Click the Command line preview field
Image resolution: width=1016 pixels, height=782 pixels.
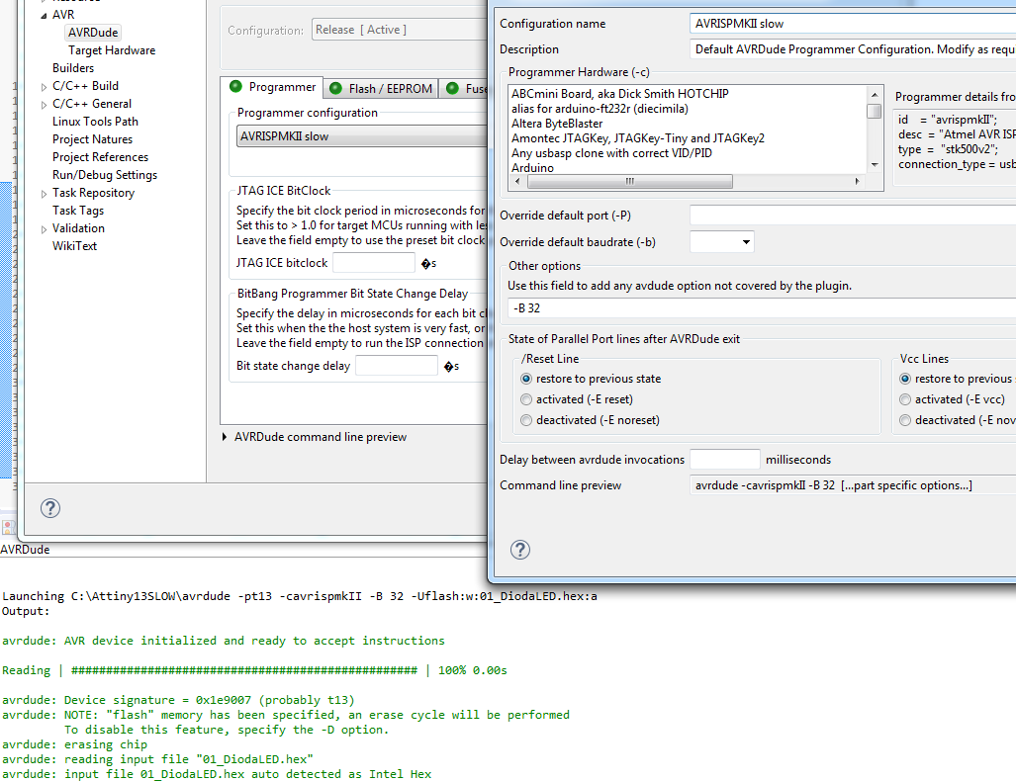(x=853, y=484)
